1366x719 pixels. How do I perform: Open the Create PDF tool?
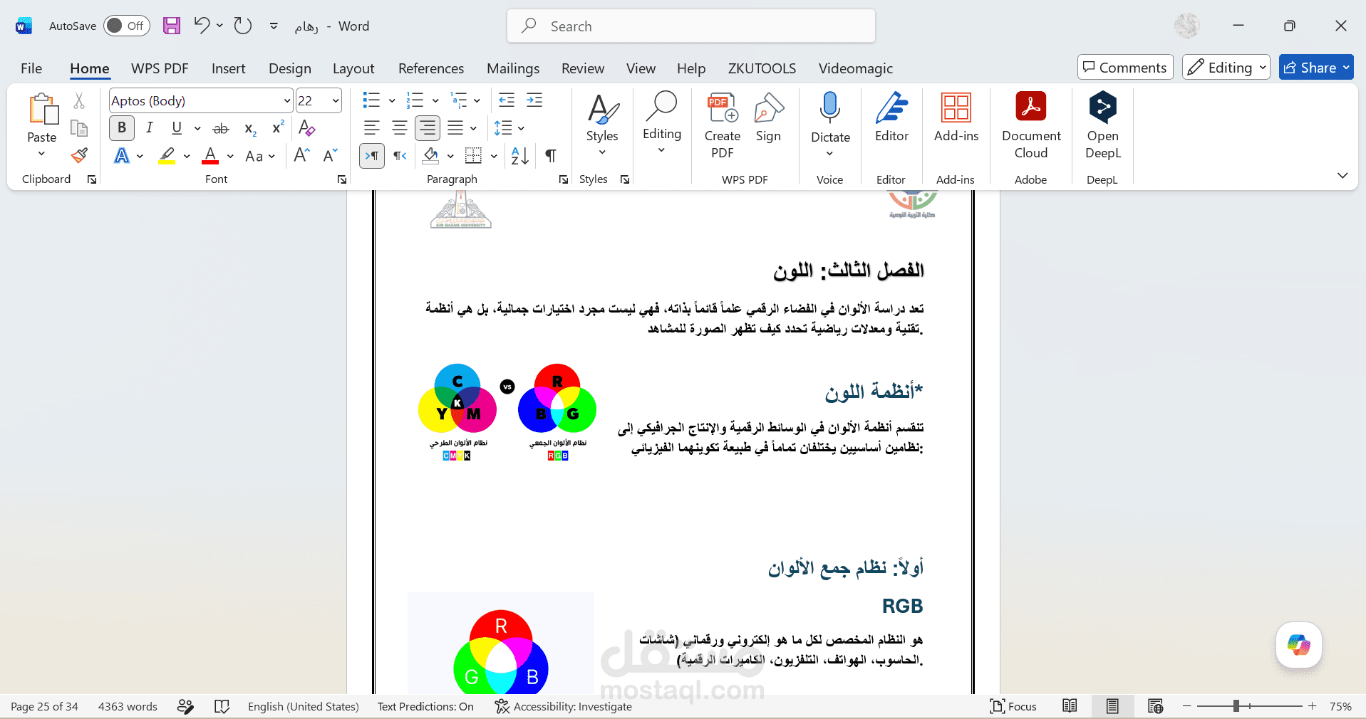722,125
